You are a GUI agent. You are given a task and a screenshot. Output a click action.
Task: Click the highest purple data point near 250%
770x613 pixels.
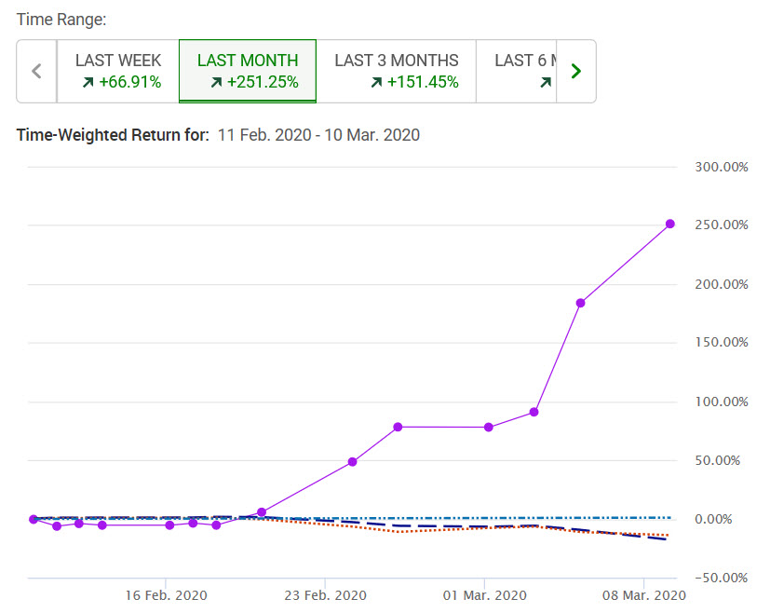(669, 224)
